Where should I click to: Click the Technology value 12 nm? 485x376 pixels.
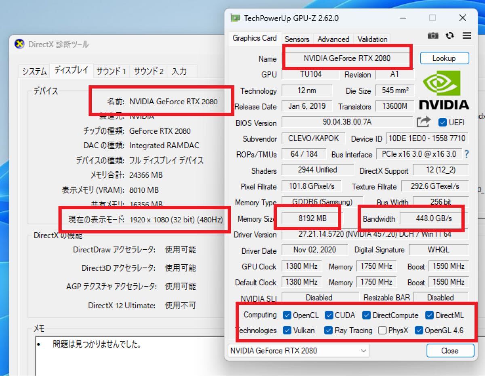[307, 90]
